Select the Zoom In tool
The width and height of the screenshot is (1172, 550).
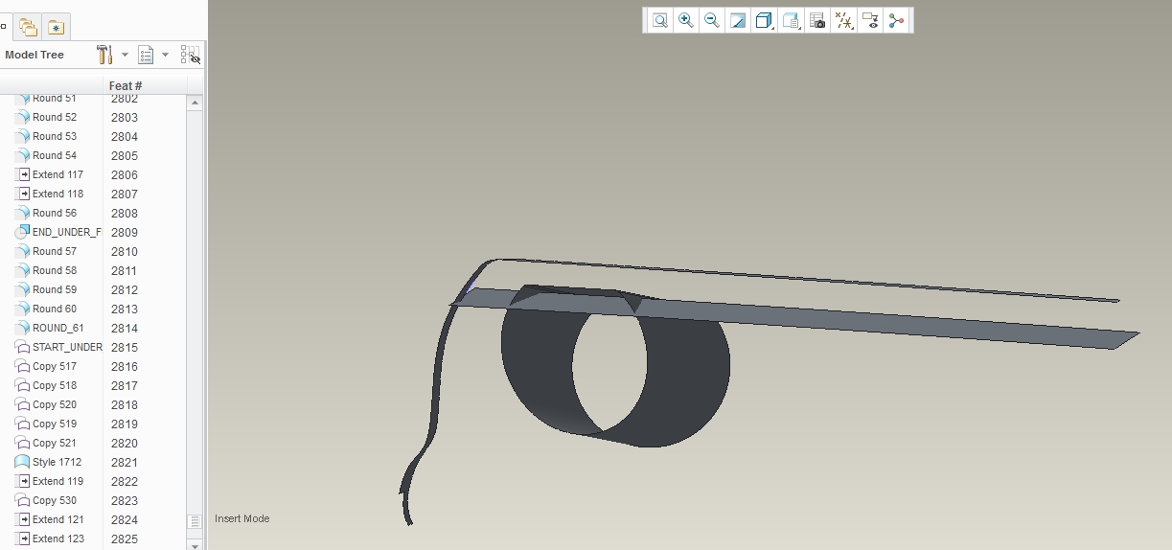click(686, 20)
